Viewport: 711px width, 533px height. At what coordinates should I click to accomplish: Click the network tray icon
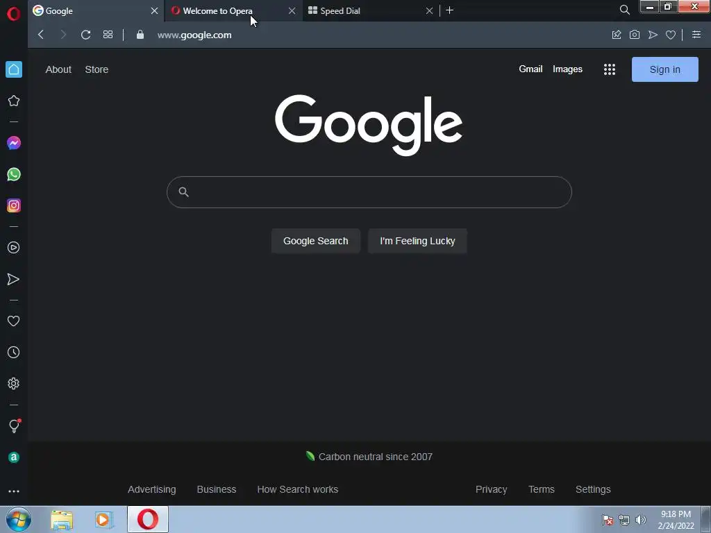point(624,520)
